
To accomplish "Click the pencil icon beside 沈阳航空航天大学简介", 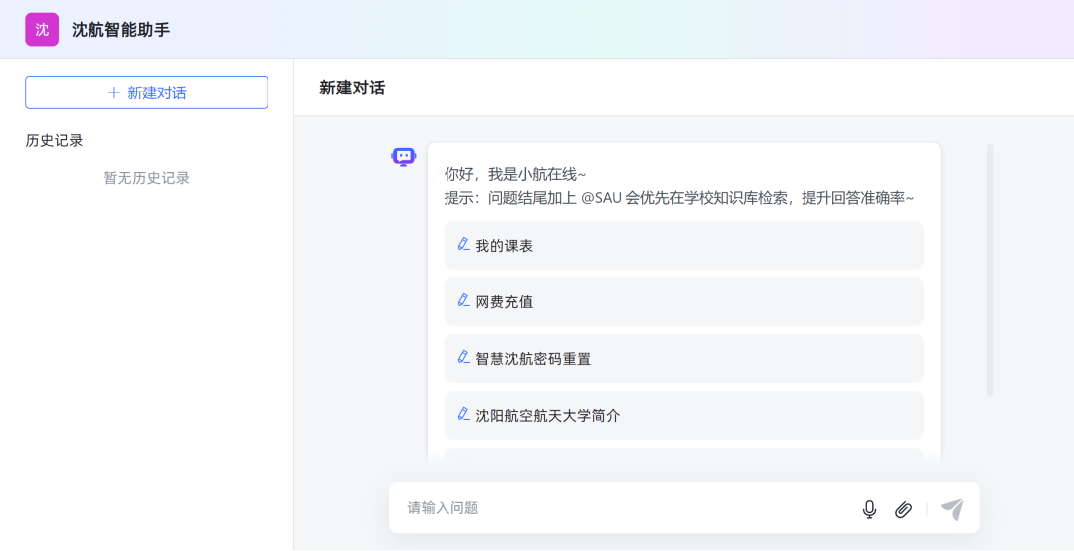I will point(463,414).
